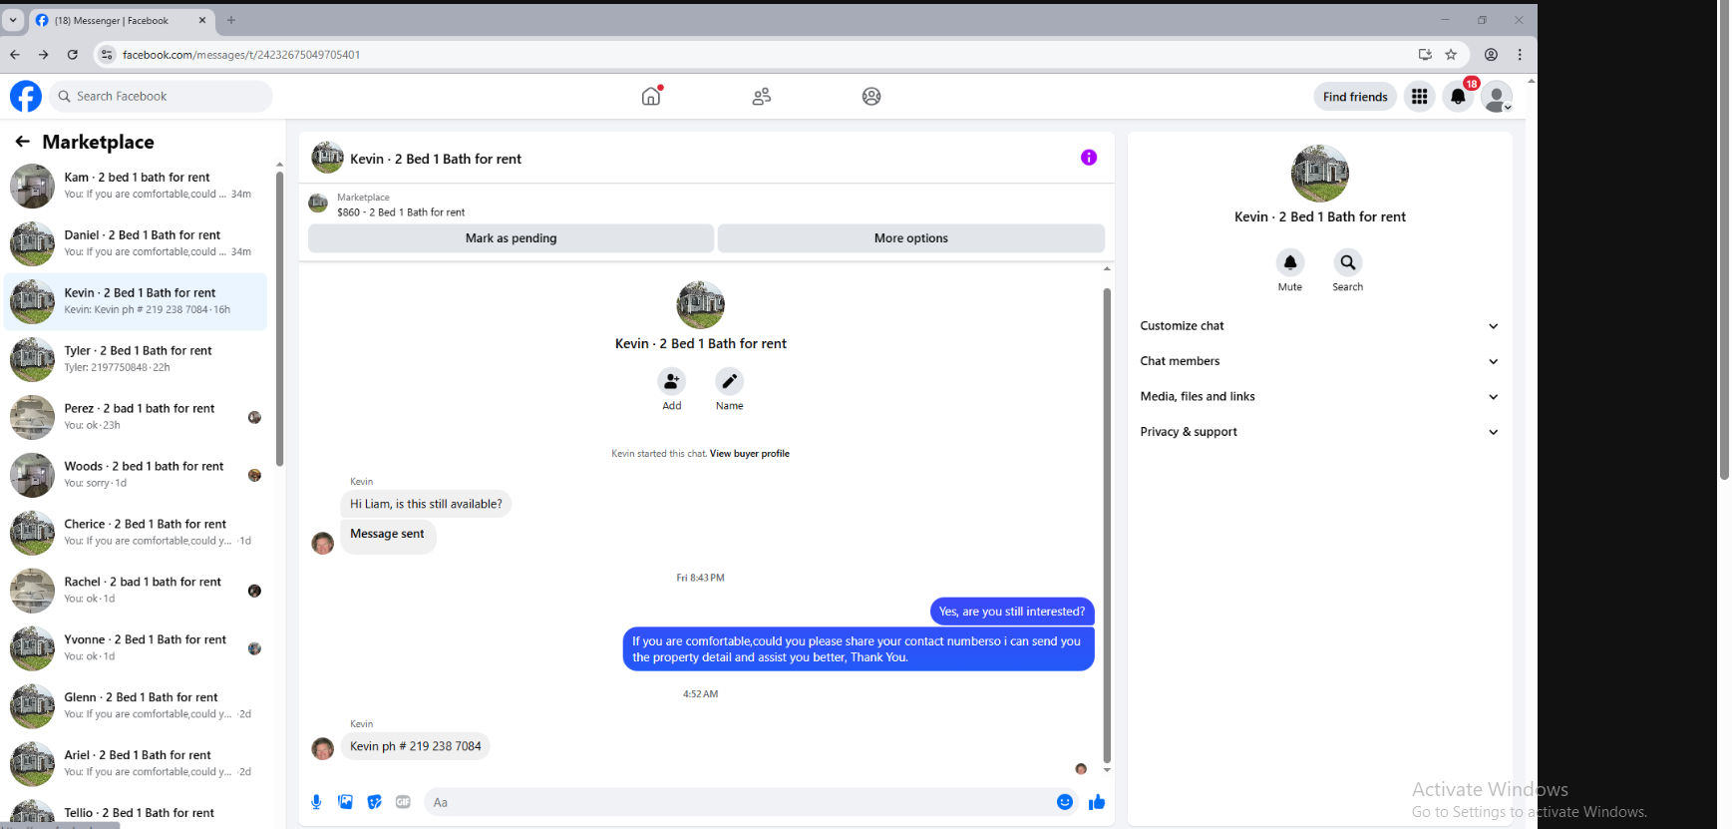
Task: Search in conversation magnifier icon
Action: pyautogui.click(x=1348, y=262)
